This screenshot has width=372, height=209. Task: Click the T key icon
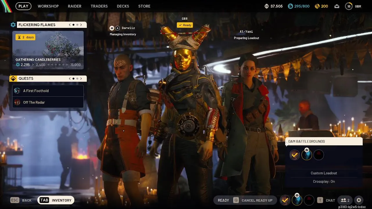click(x=320, y=200)
